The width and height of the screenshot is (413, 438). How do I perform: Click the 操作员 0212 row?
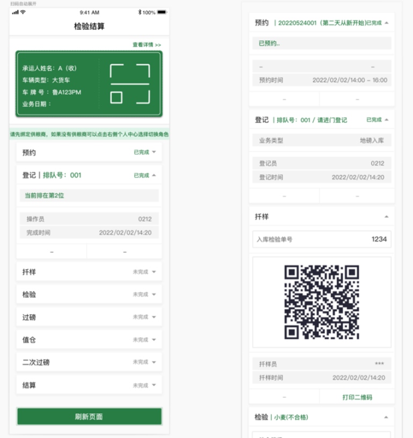tap(89, 219)
